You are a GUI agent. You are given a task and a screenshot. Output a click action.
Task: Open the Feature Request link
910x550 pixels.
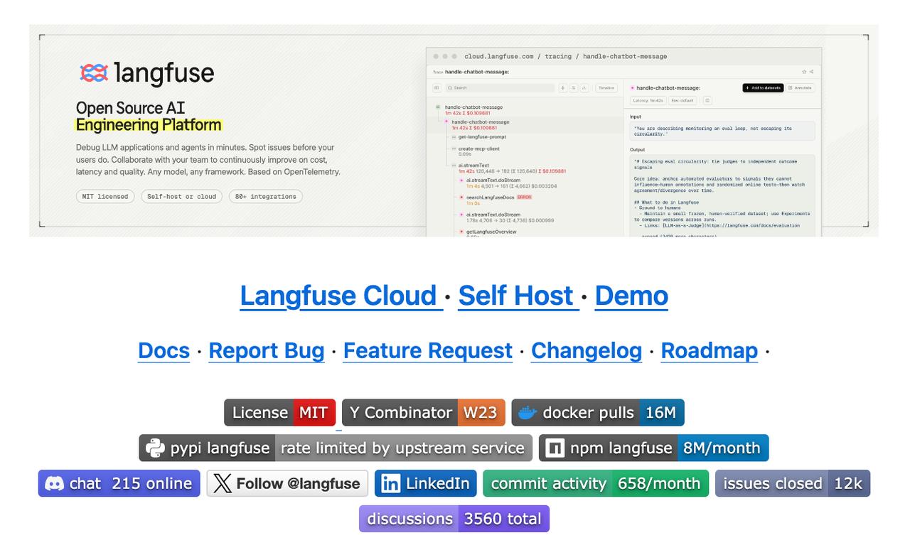428,350
